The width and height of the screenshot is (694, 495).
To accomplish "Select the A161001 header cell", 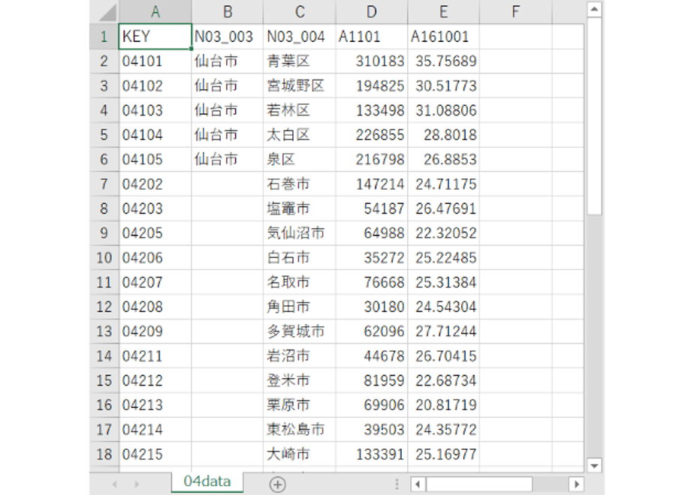I will (x=443, y=36).
